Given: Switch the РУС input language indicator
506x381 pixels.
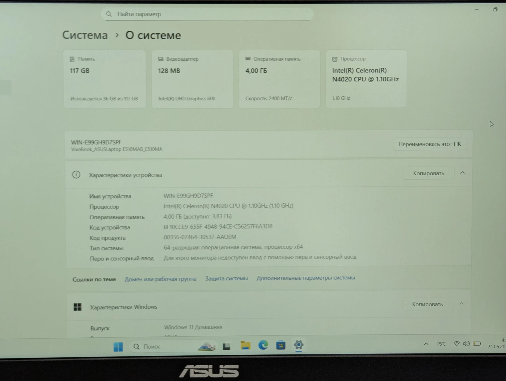Looking at the screenshot, I should (441, 344).
